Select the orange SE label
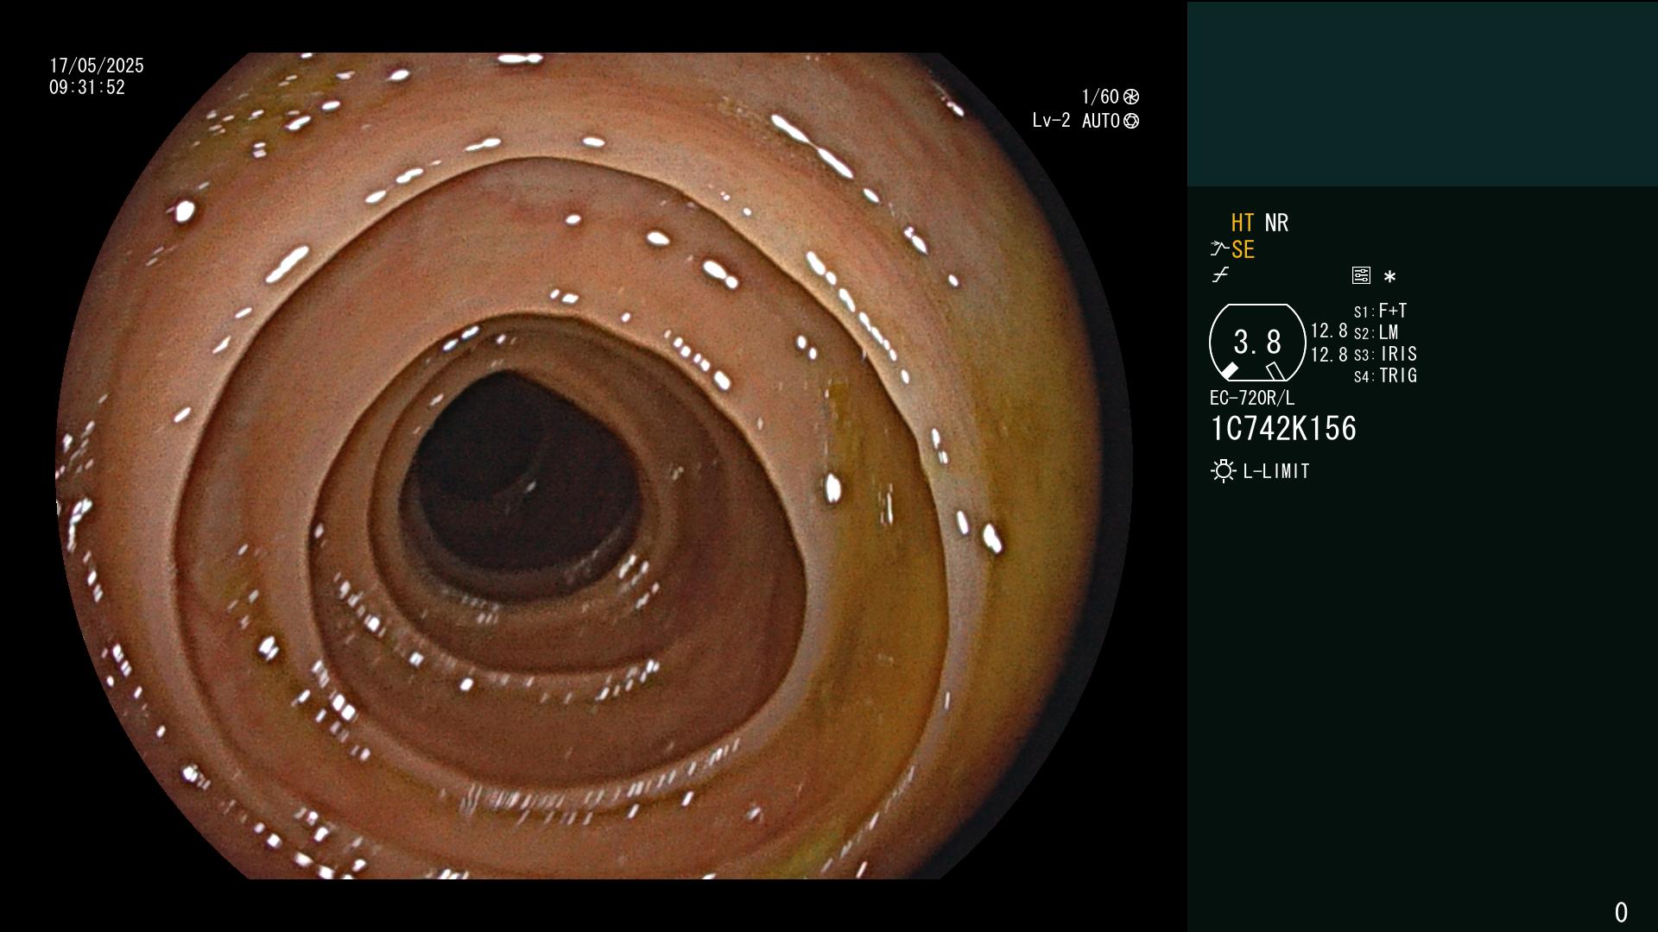 click(1243, 249)
